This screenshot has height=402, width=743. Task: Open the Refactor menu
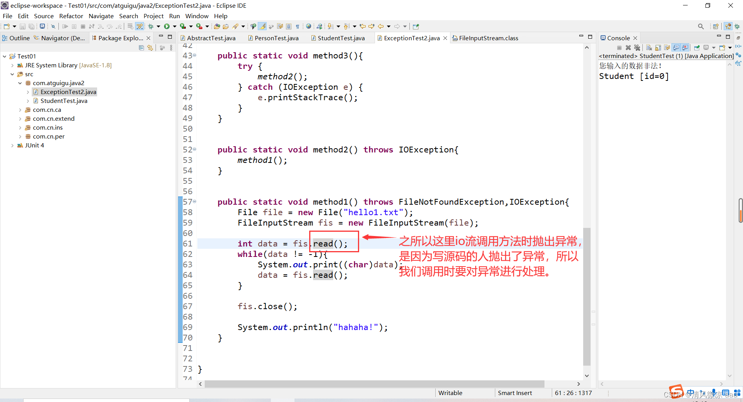click(71, 16)
